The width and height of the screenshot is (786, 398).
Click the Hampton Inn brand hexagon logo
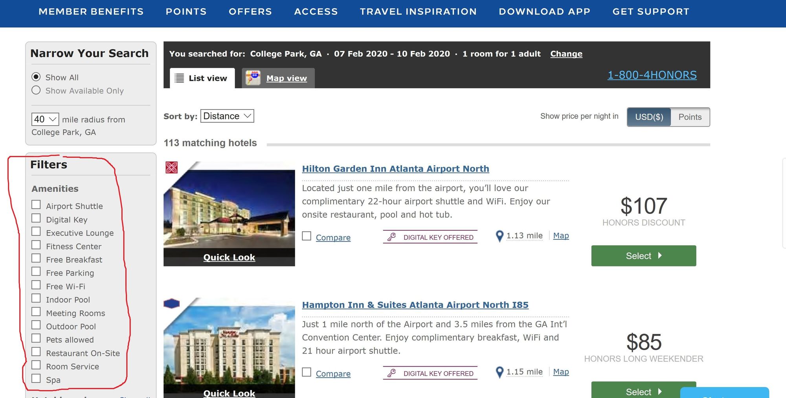tap(171, 303)
